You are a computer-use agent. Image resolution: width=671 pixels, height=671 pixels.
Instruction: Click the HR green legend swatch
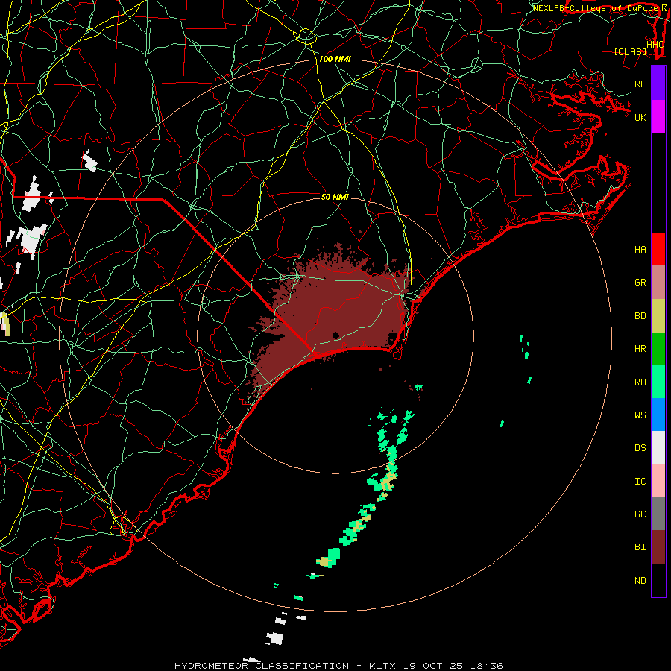tap(658, 349)
